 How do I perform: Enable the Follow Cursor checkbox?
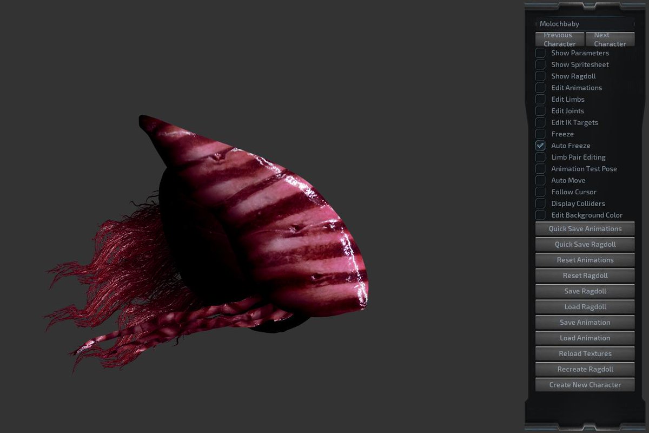(540, 192)
